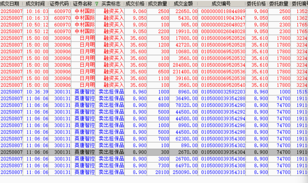Click the amount 5430.00

pos(188,18)
